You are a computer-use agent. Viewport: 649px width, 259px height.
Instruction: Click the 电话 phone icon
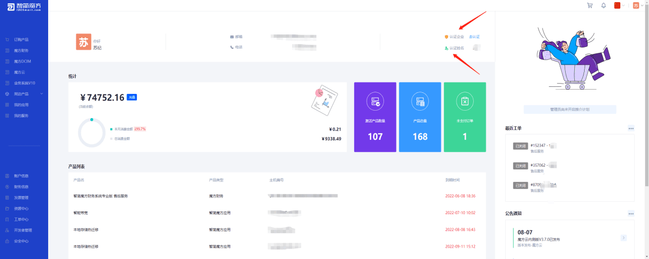(232, 47)
